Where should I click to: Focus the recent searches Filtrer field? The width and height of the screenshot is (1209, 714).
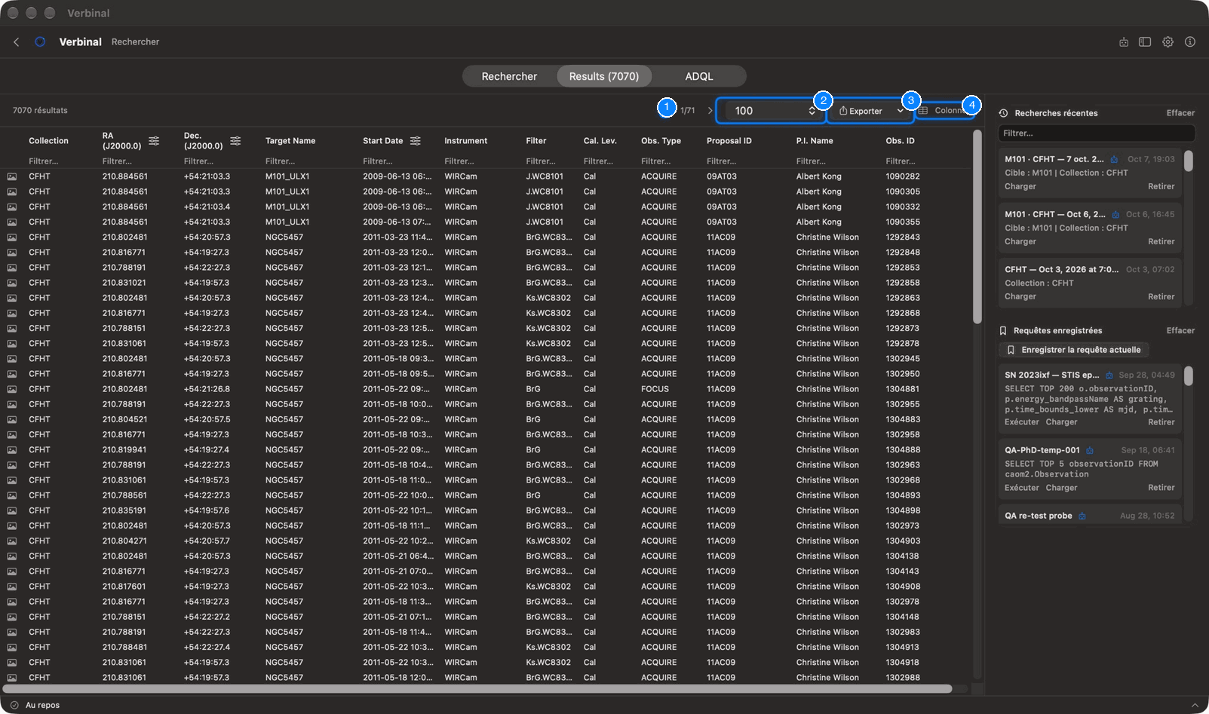(x=1097, y=133)
